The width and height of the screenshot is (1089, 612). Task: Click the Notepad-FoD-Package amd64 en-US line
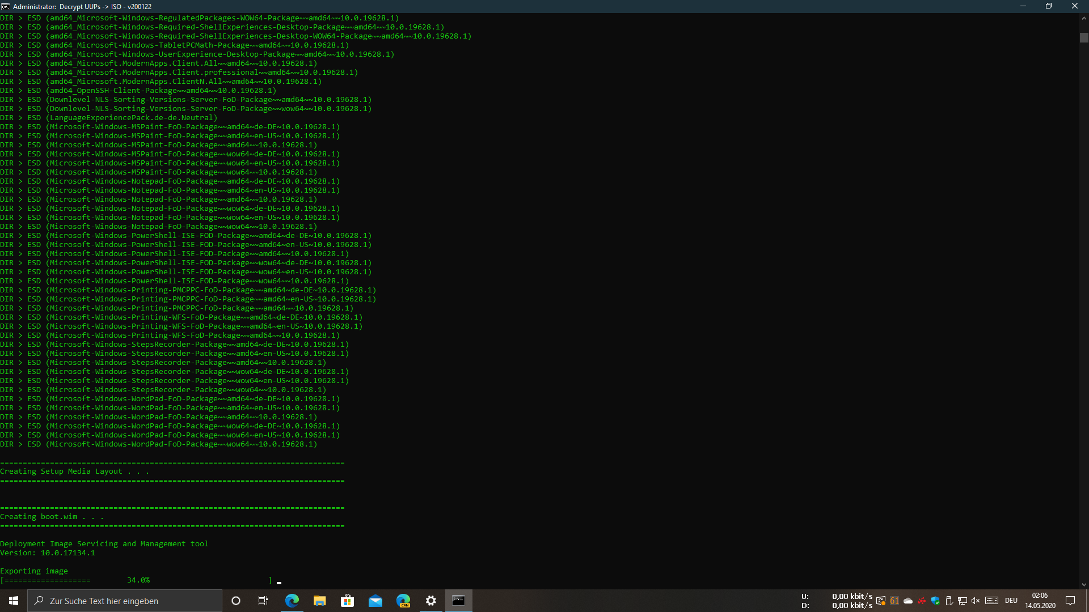[x=170, y=190]
